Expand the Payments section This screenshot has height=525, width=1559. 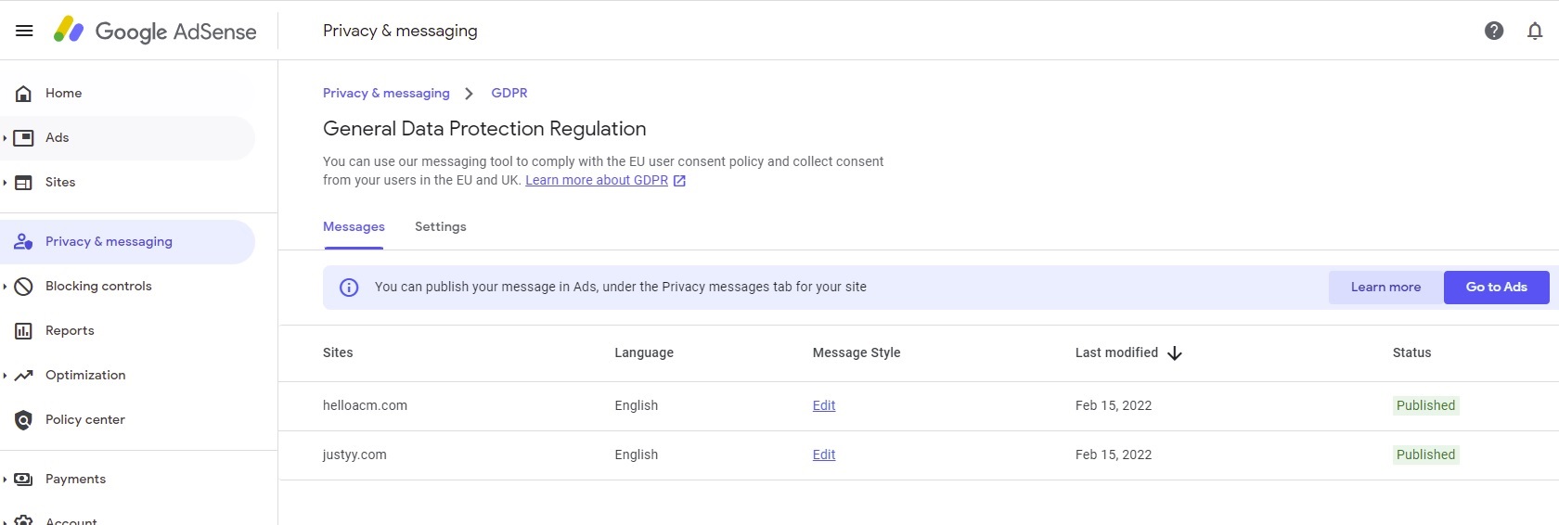pyautogui.click(x=5, y=479)
